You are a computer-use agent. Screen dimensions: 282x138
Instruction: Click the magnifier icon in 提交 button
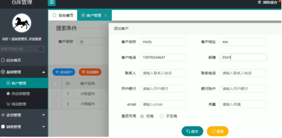pyautogui.click(x=188, y=131)
